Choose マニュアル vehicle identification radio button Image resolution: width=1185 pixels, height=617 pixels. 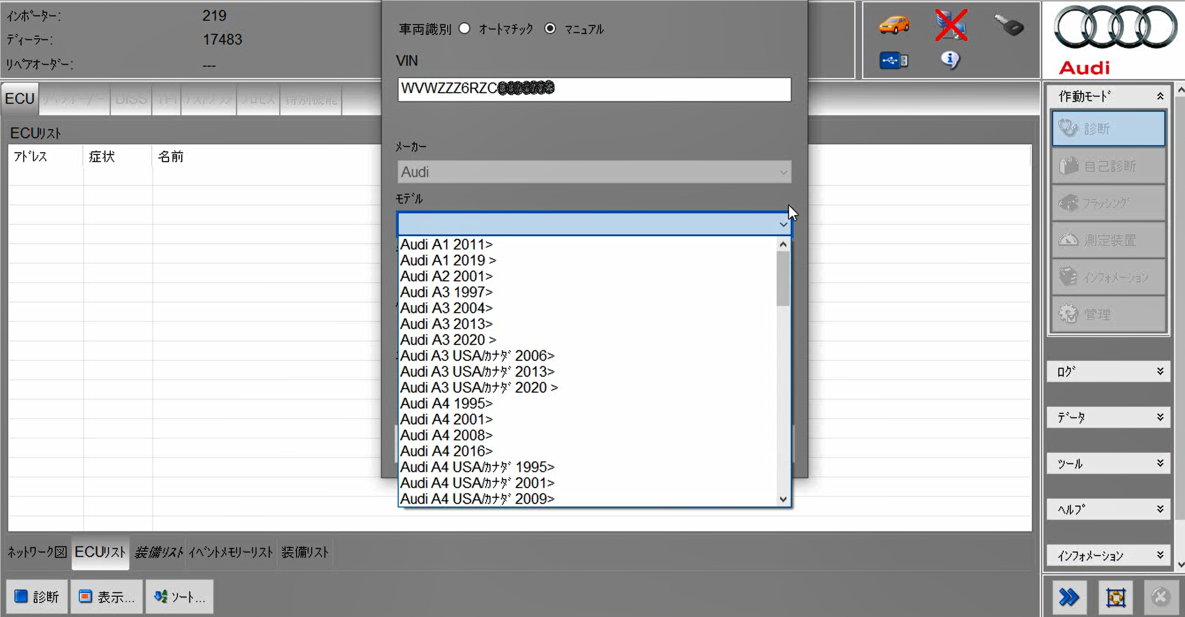click(550, 28)
